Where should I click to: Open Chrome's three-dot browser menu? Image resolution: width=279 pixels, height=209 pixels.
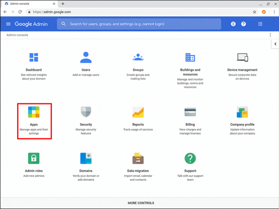[274, 12]
